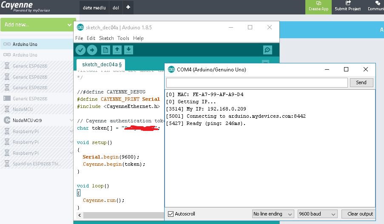Switch to the date mediu project tab
The height and width of the screenshot is (224, 384).
(x=94, y=8)
